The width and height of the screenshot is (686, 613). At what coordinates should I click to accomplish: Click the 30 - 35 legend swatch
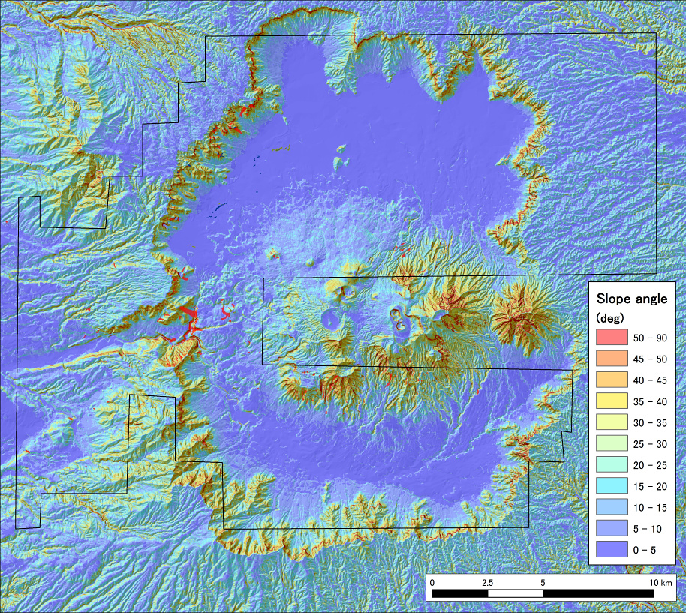[x=612, y=422]
